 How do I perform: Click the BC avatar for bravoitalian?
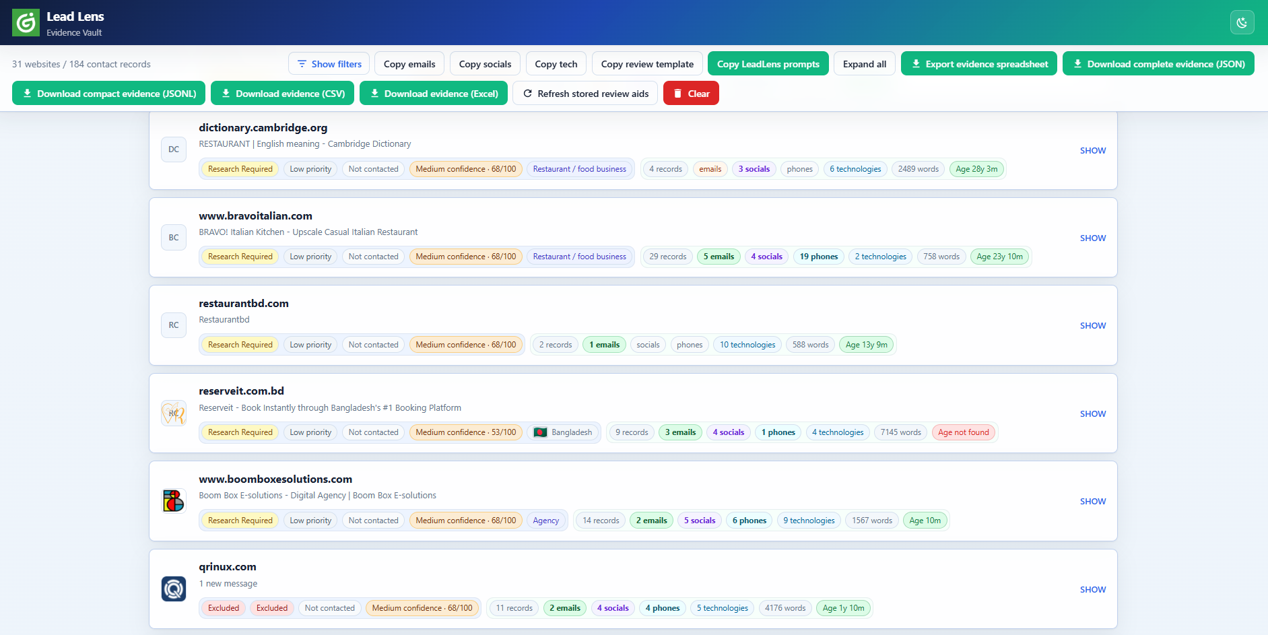pos(174,238)
